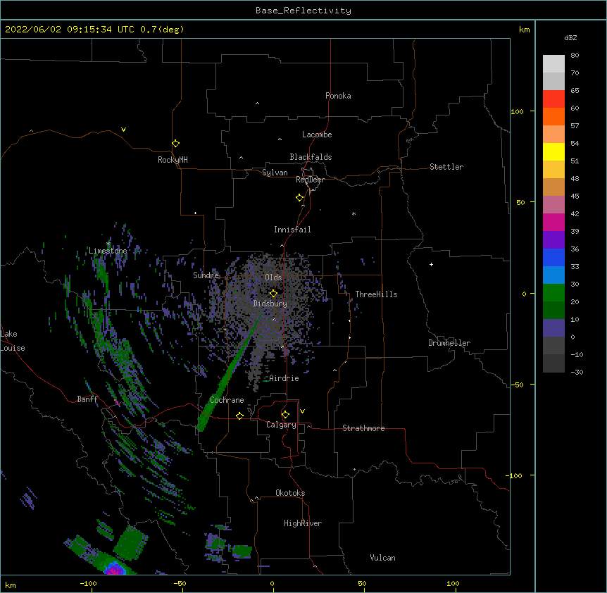Click the Stettler label

coord(446,167)
